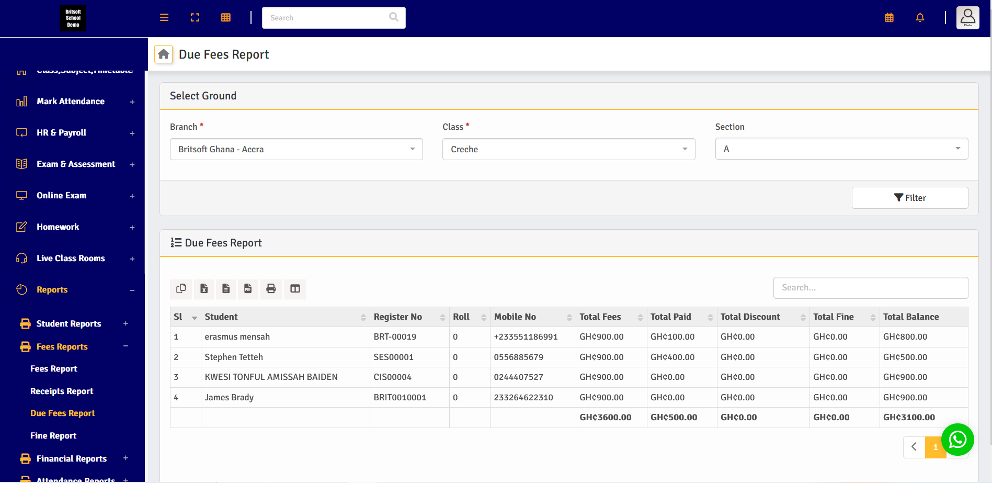
Task: Go to previous page arrow
Action: (914, 447)
